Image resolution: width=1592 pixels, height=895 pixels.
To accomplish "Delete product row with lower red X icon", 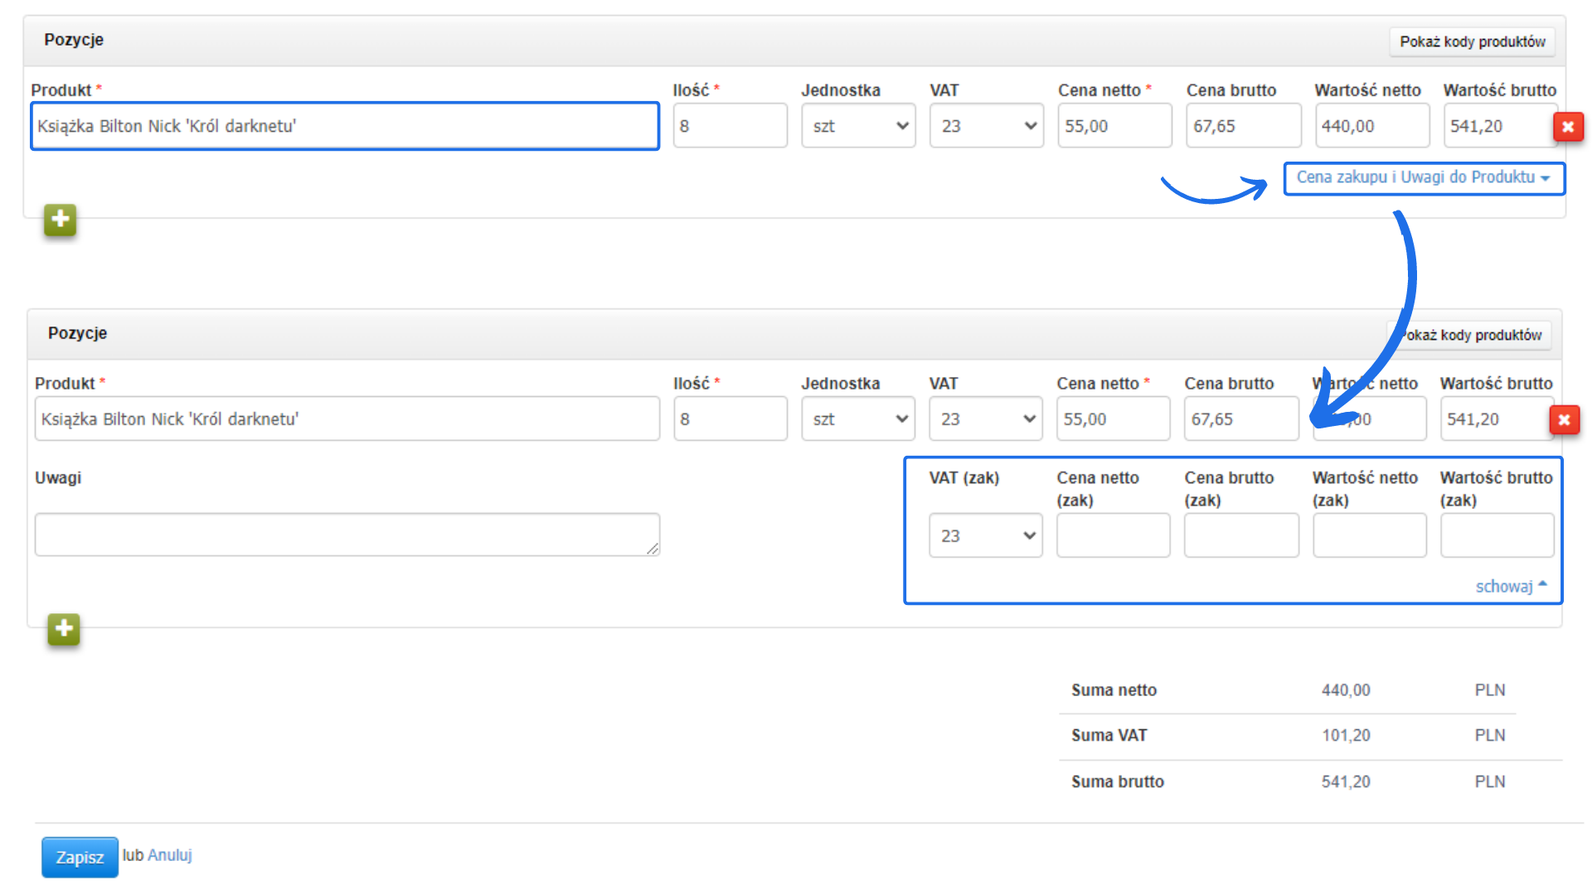I will [x=1564, y=420].
